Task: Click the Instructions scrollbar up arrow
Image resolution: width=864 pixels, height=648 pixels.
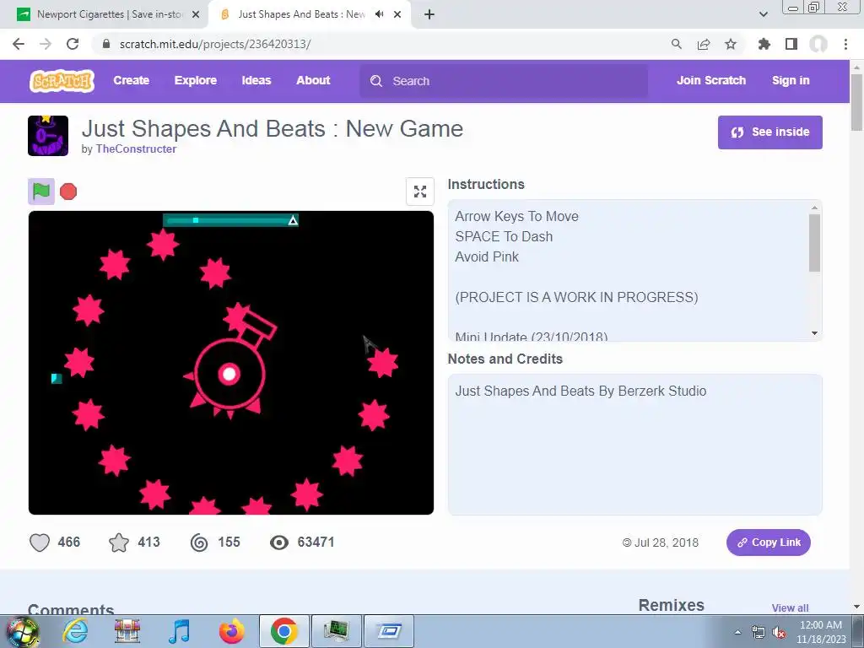Action: tap(814, 208)
